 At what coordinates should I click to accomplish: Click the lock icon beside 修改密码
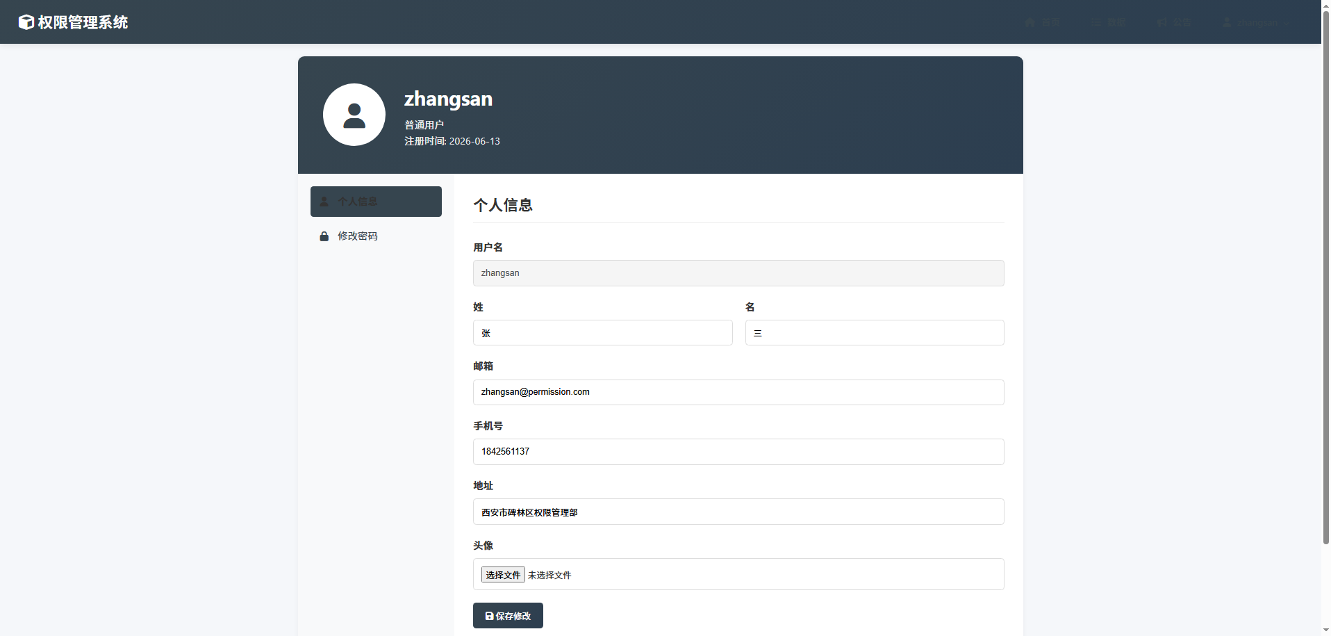point(324,236)
